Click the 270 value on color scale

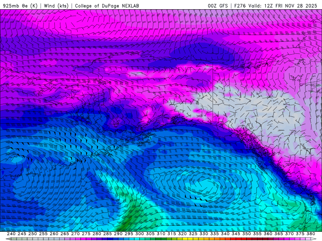point(75,234)
